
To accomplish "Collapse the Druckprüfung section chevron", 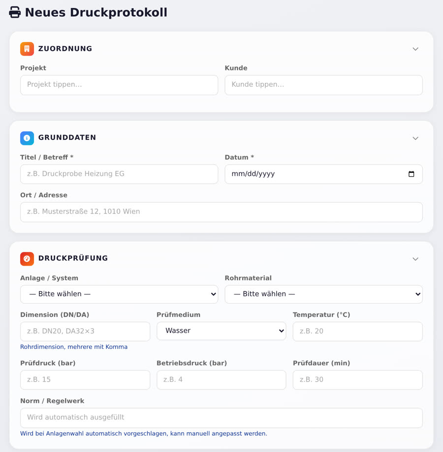I will (415, 259).
